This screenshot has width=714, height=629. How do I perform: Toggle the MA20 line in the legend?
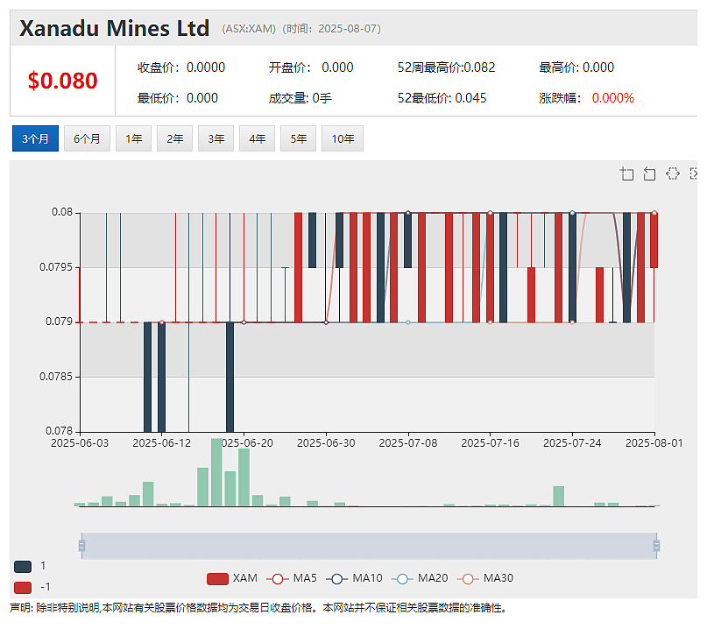(x=420, y=578)
